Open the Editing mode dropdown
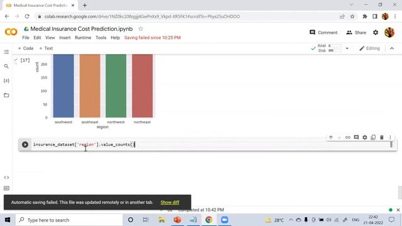 point(369,48)
